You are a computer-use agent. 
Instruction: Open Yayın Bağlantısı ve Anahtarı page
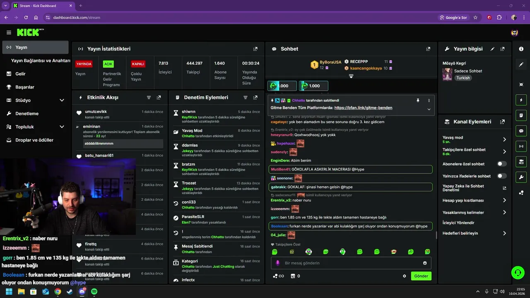[41, 60]
